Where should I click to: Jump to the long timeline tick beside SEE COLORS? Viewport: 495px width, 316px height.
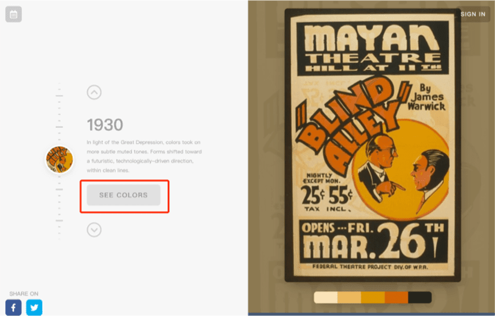pos(59,189)
